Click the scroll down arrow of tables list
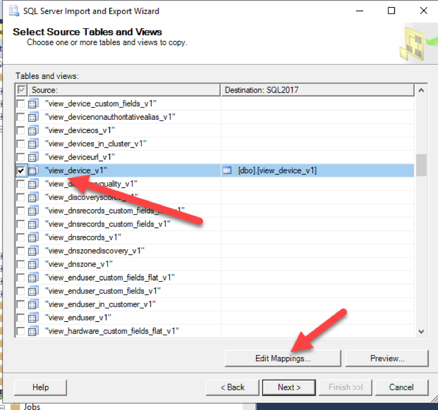 (x=421, y=331)
